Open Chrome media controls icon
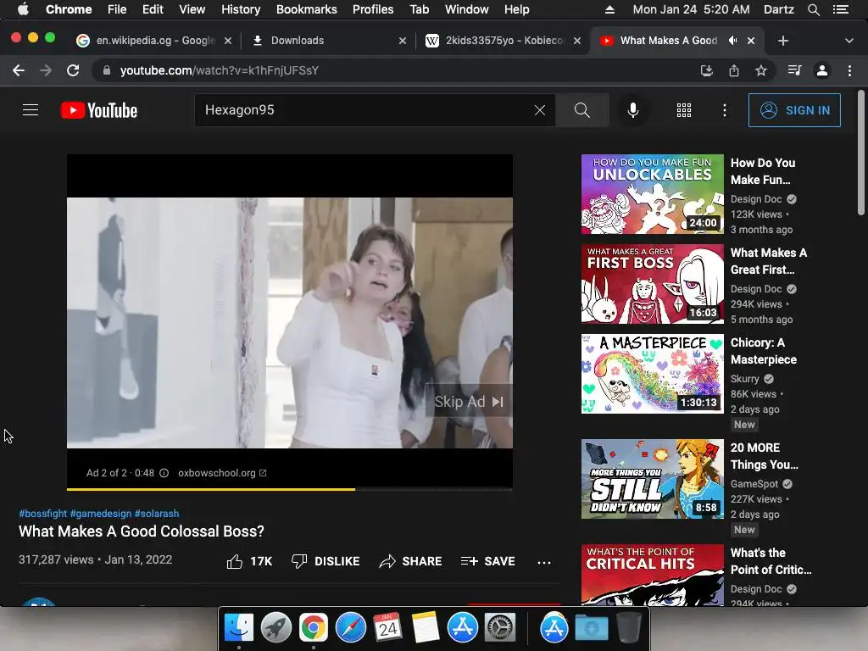Image resolution: width=868 pixels, height=651 pixels. coord(794,70)
